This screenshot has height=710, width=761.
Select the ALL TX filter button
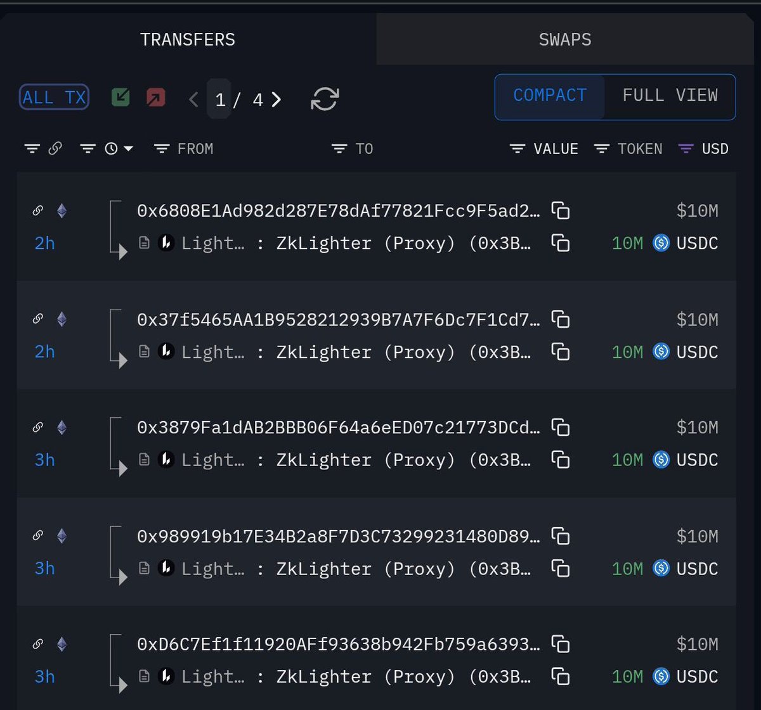pyautogui.click(x=54, y=98)
